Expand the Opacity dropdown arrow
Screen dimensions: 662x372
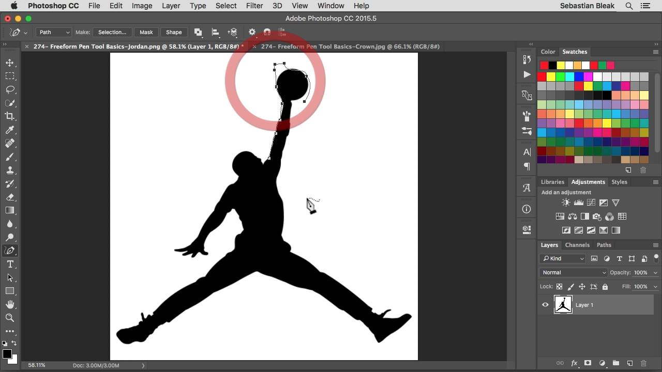click(655, 273)
